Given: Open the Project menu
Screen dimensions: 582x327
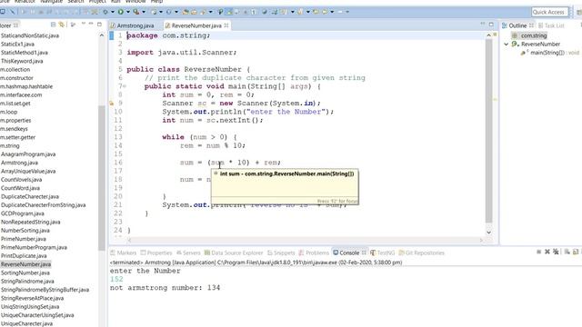Looking at the screenshot, I should (97, 2).
